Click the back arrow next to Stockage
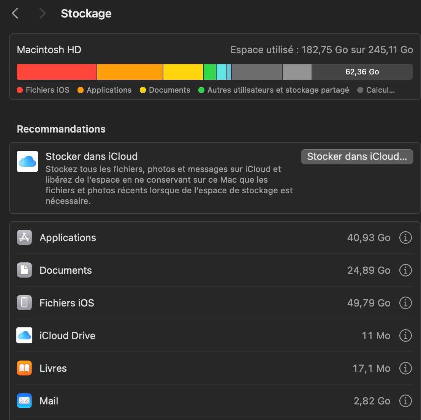This screenshot has width=421, height=420. [15, 14]
